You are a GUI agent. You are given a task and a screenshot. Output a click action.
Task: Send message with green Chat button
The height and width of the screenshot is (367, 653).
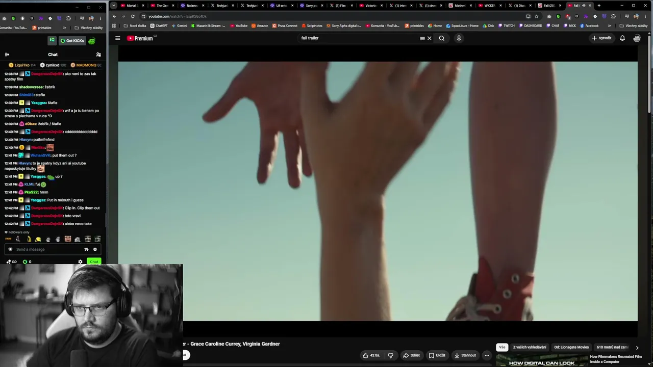(x=94, y=262)
